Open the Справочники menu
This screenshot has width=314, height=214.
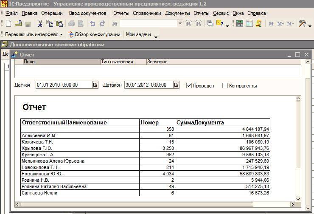tap(147, 13)
